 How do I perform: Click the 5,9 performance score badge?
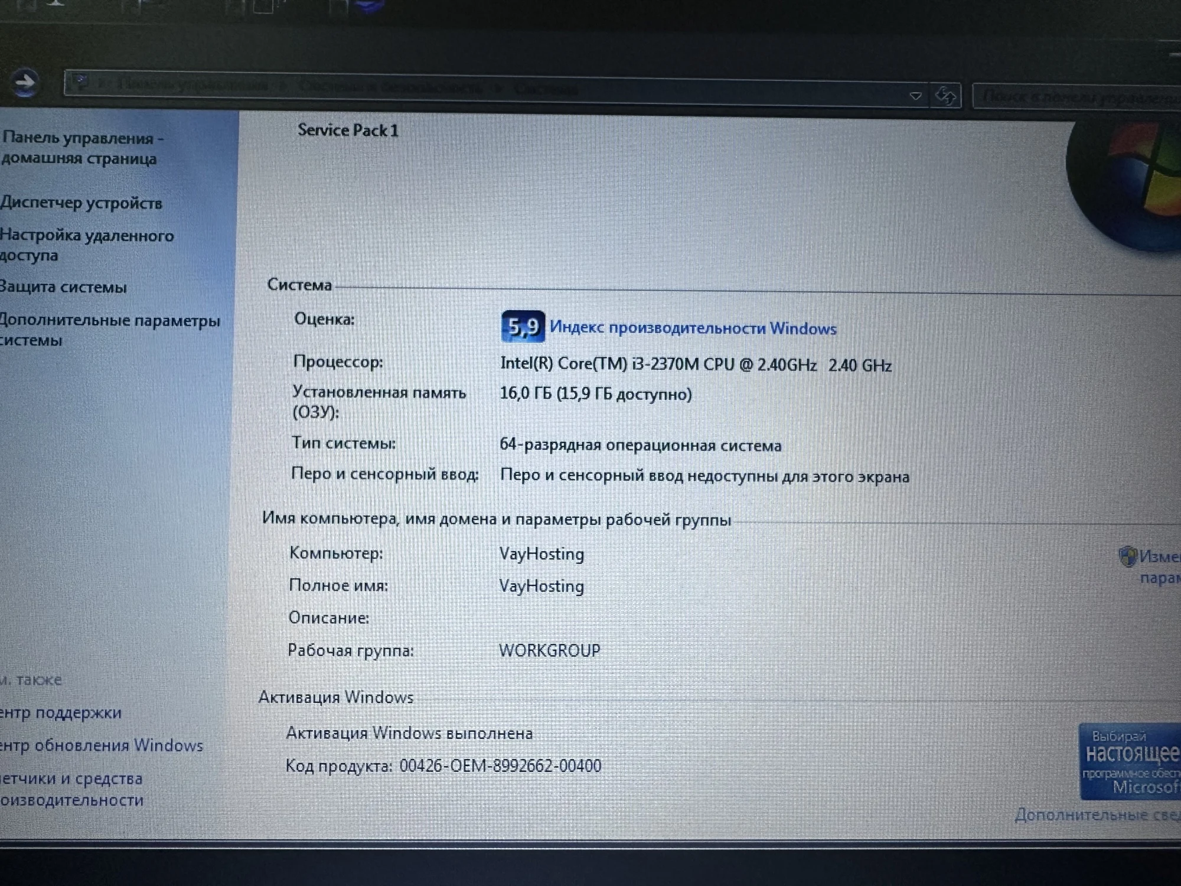(x=523, y=326)
